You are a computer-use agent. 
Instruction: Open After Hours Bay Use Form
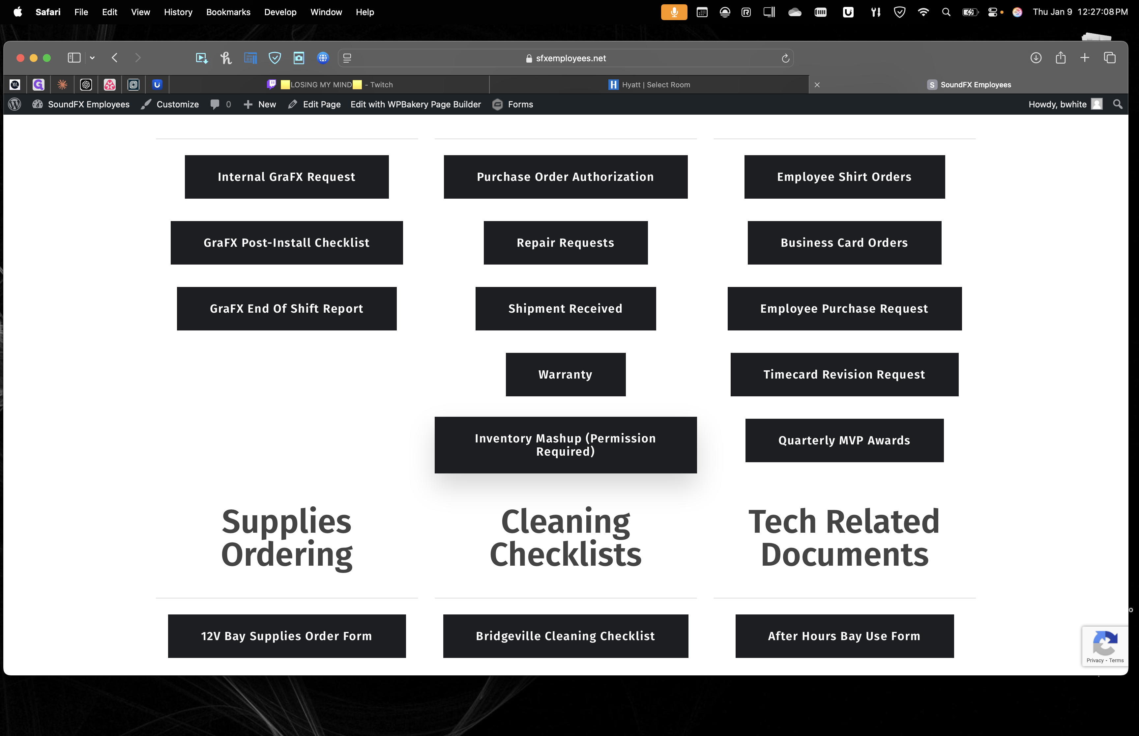(845, 636)
